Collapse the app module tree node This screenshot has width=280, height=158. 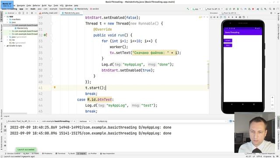[x=5, y=17]
